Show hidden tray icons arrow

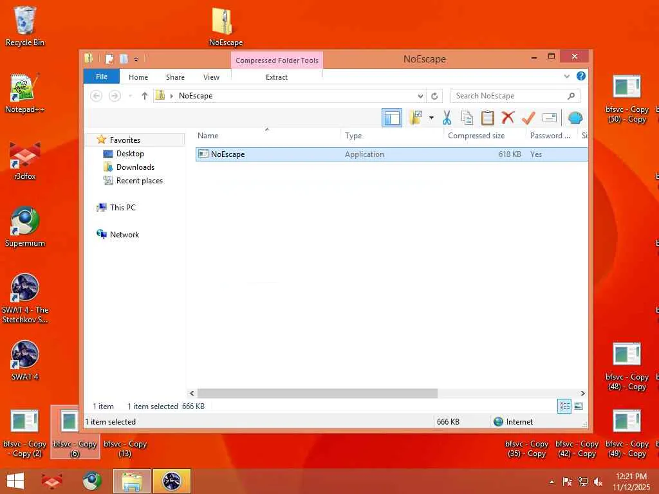point(552,482)
